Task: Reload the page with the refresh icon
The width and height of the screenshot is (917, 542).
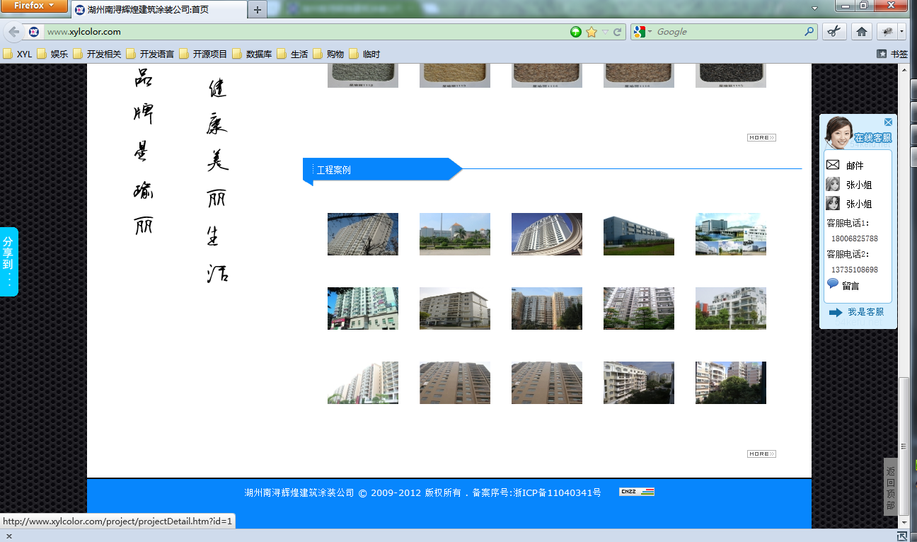Action: coord(618,32)
